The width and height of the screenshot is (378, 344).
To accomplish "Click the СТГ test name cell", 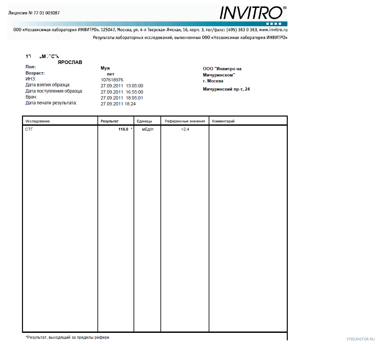I will [29, 129].
